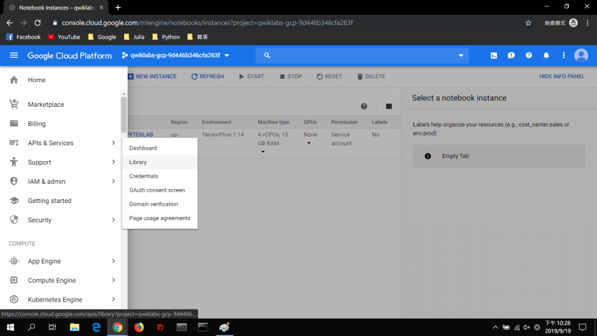Image resolution: width=597 pixels, height=336 pixels.
Task: Open the notifications bell
Action: [x=546, y=55]
